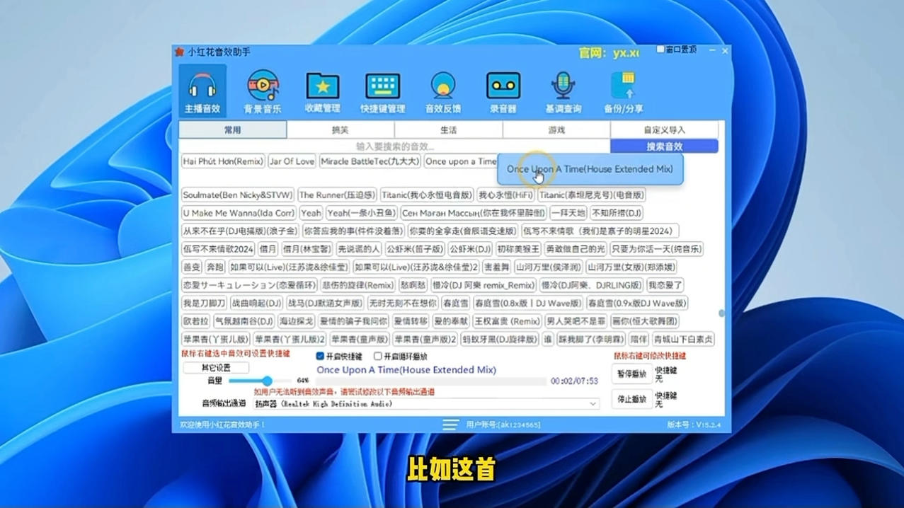Open 收藏管理 favorites folder icon
This screenshot has width=904, height=508.
[323, 91]
